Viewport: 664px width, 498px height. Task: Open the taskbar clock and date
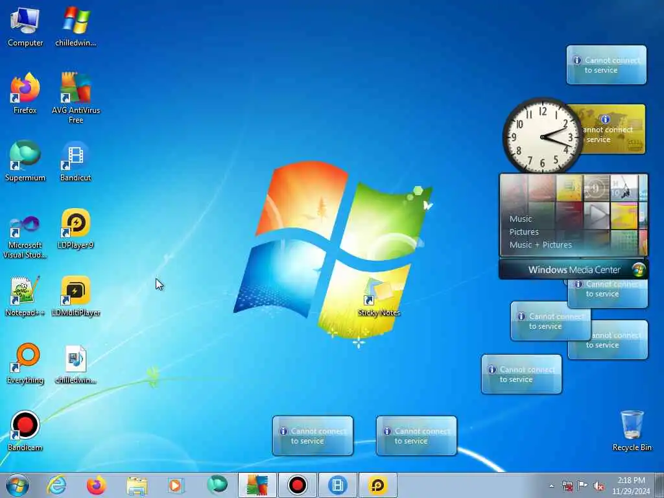[631, 486]
